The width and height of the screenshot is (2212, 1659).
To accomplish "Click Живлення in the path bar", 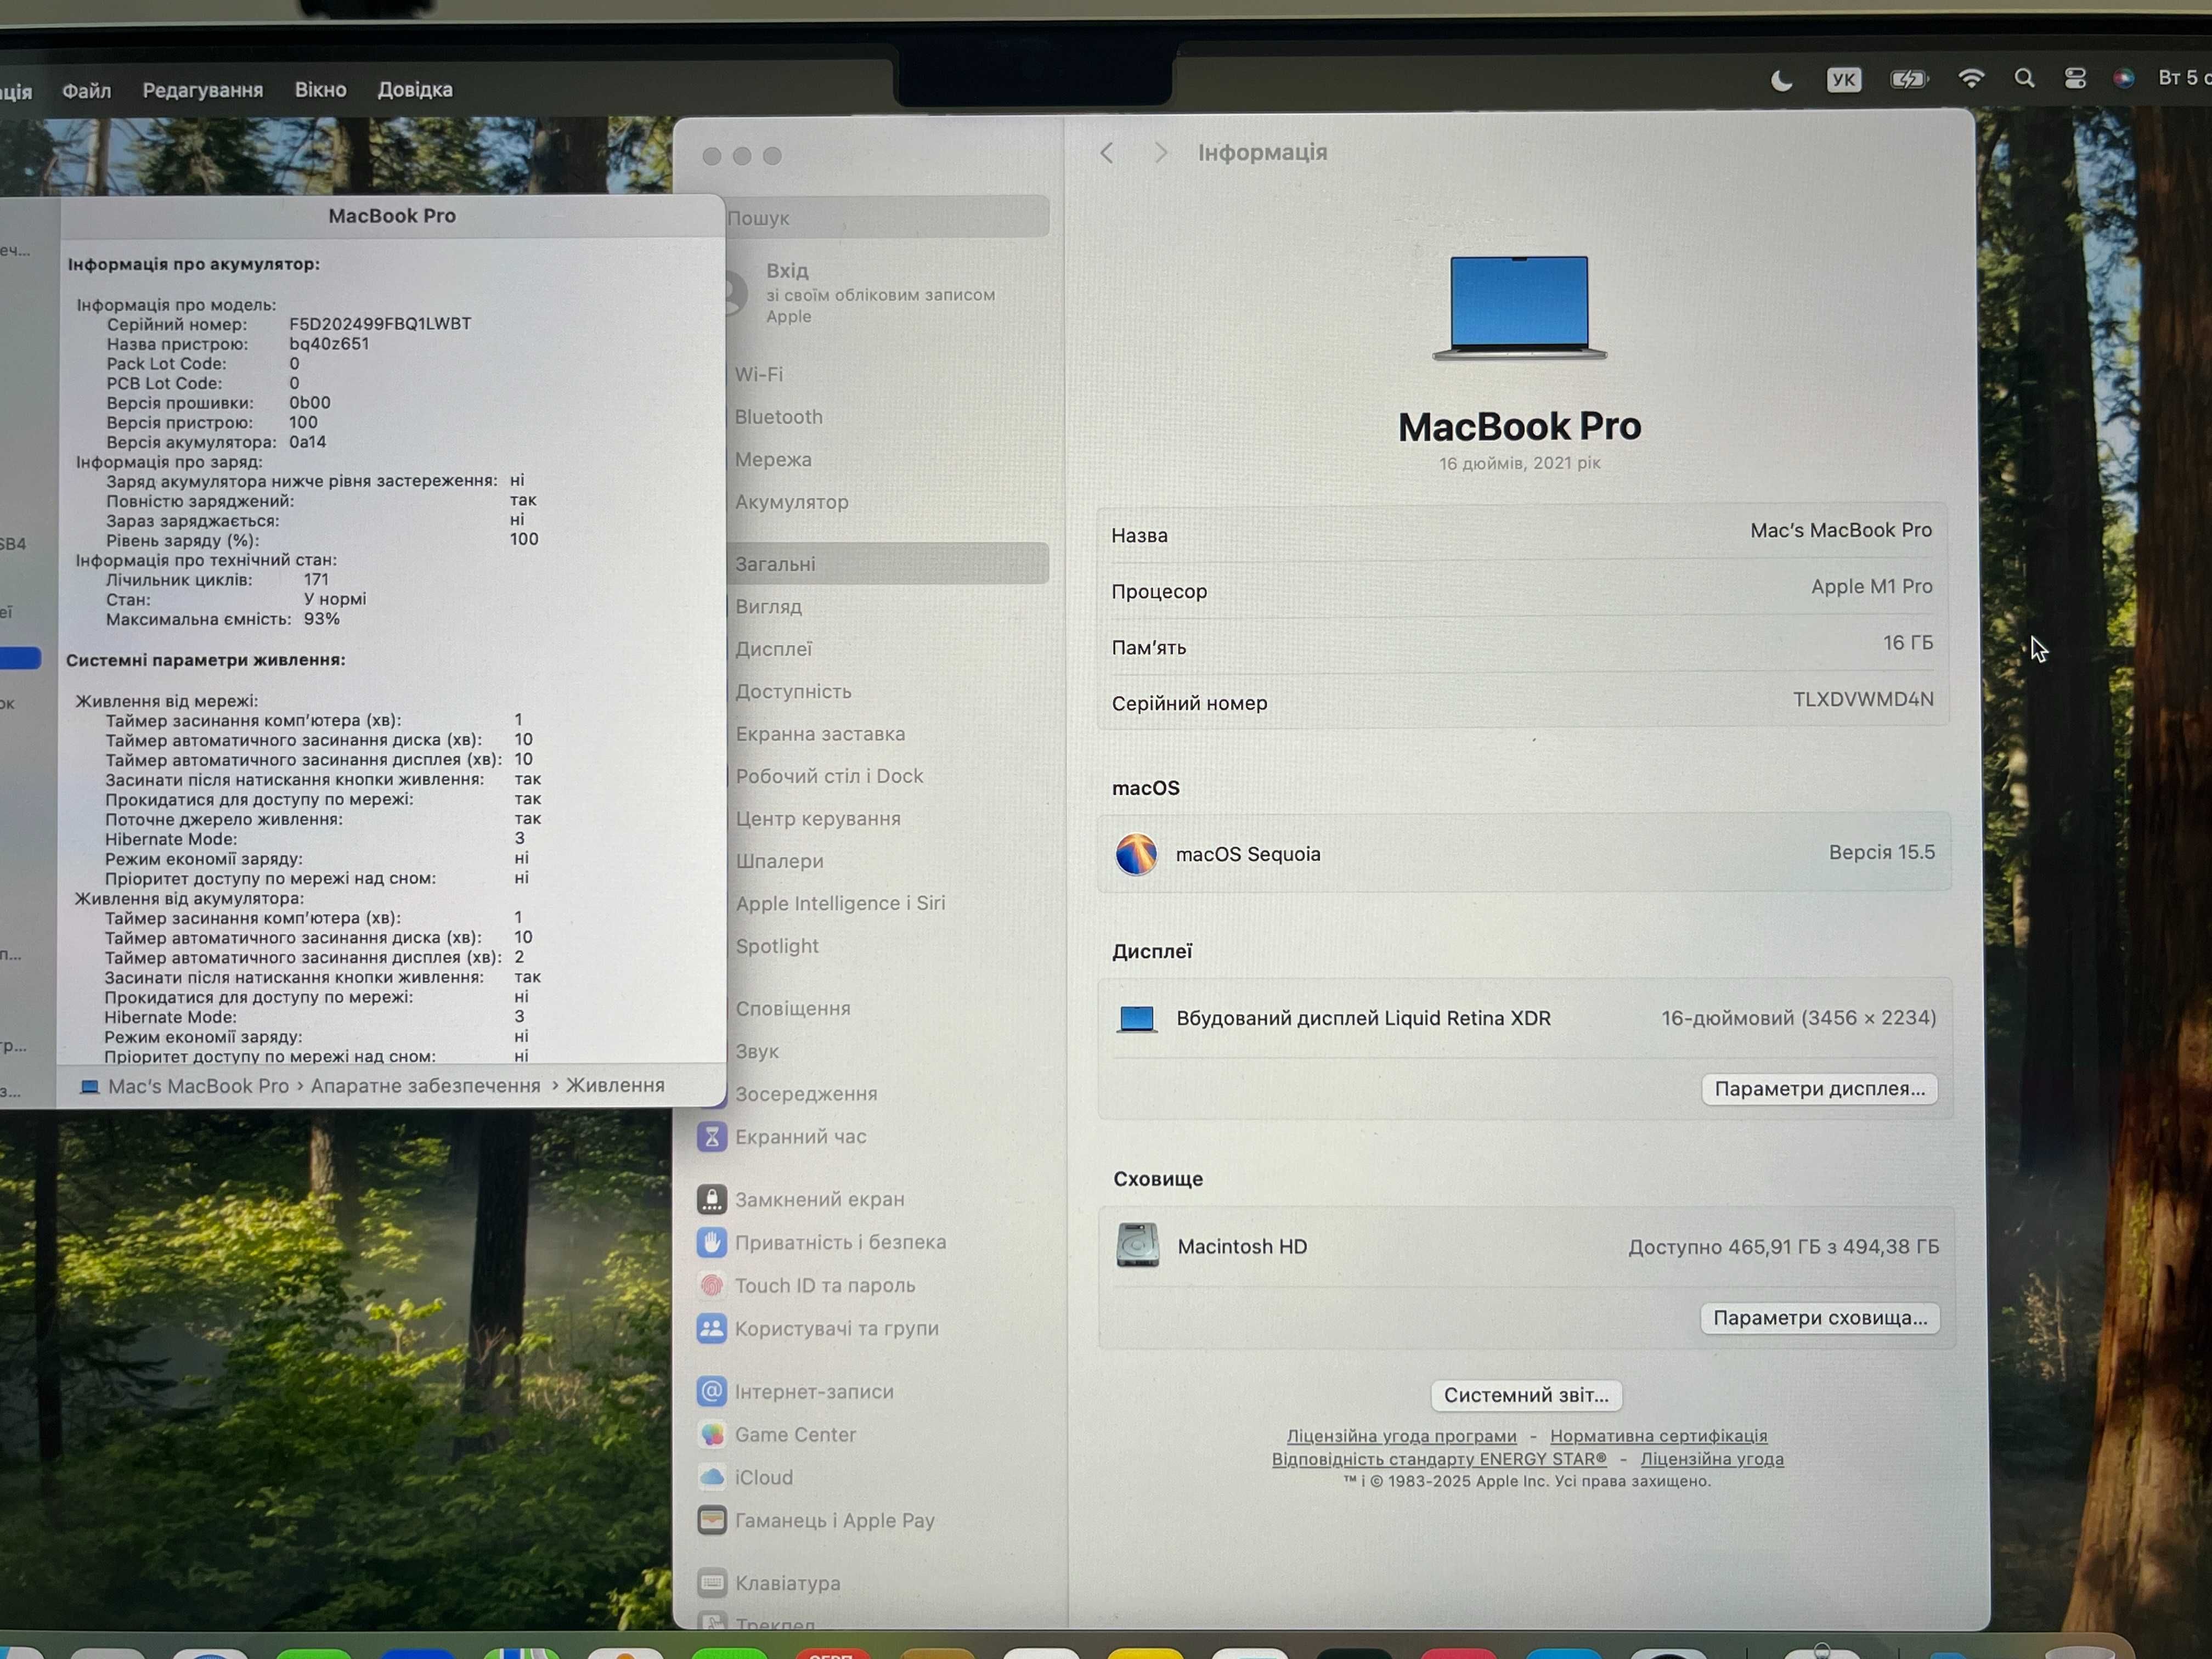I will (615, 1085).
